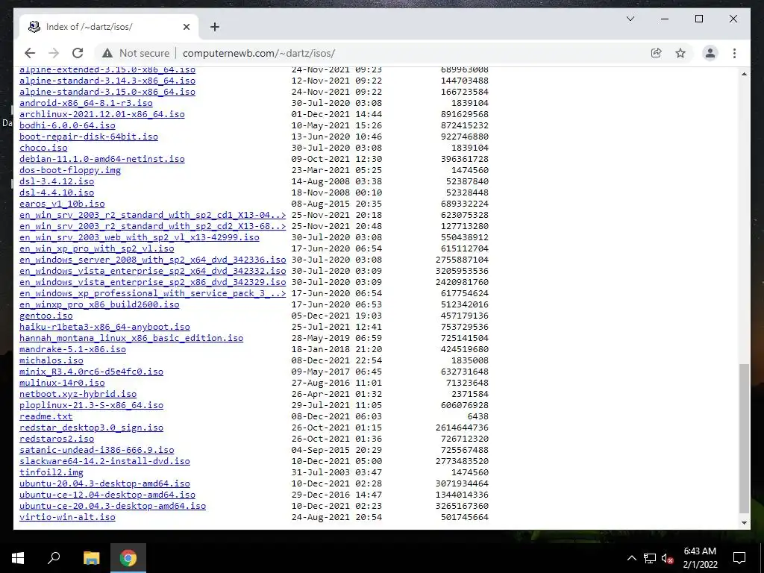Image resolution: width=764 pixels, height=573 pixels.
Task: Go back to the previous page
Action: click(x=30, y=53)
